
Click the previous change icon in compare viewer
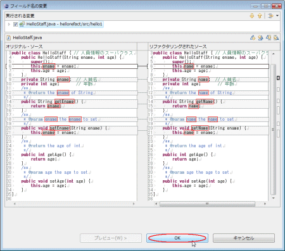[x=276, y=38]
